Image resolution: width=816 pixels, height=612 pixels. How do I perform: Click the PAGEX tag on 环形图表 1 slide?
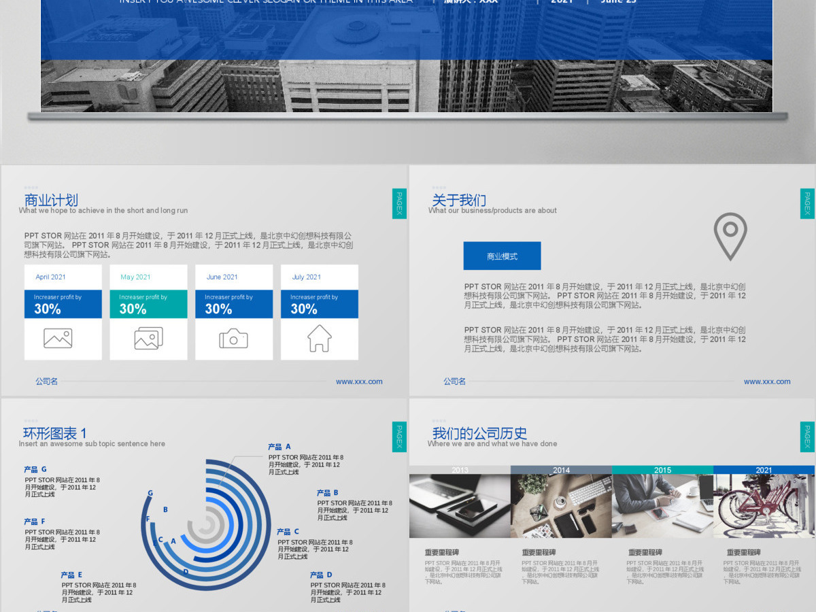point(399,437)
